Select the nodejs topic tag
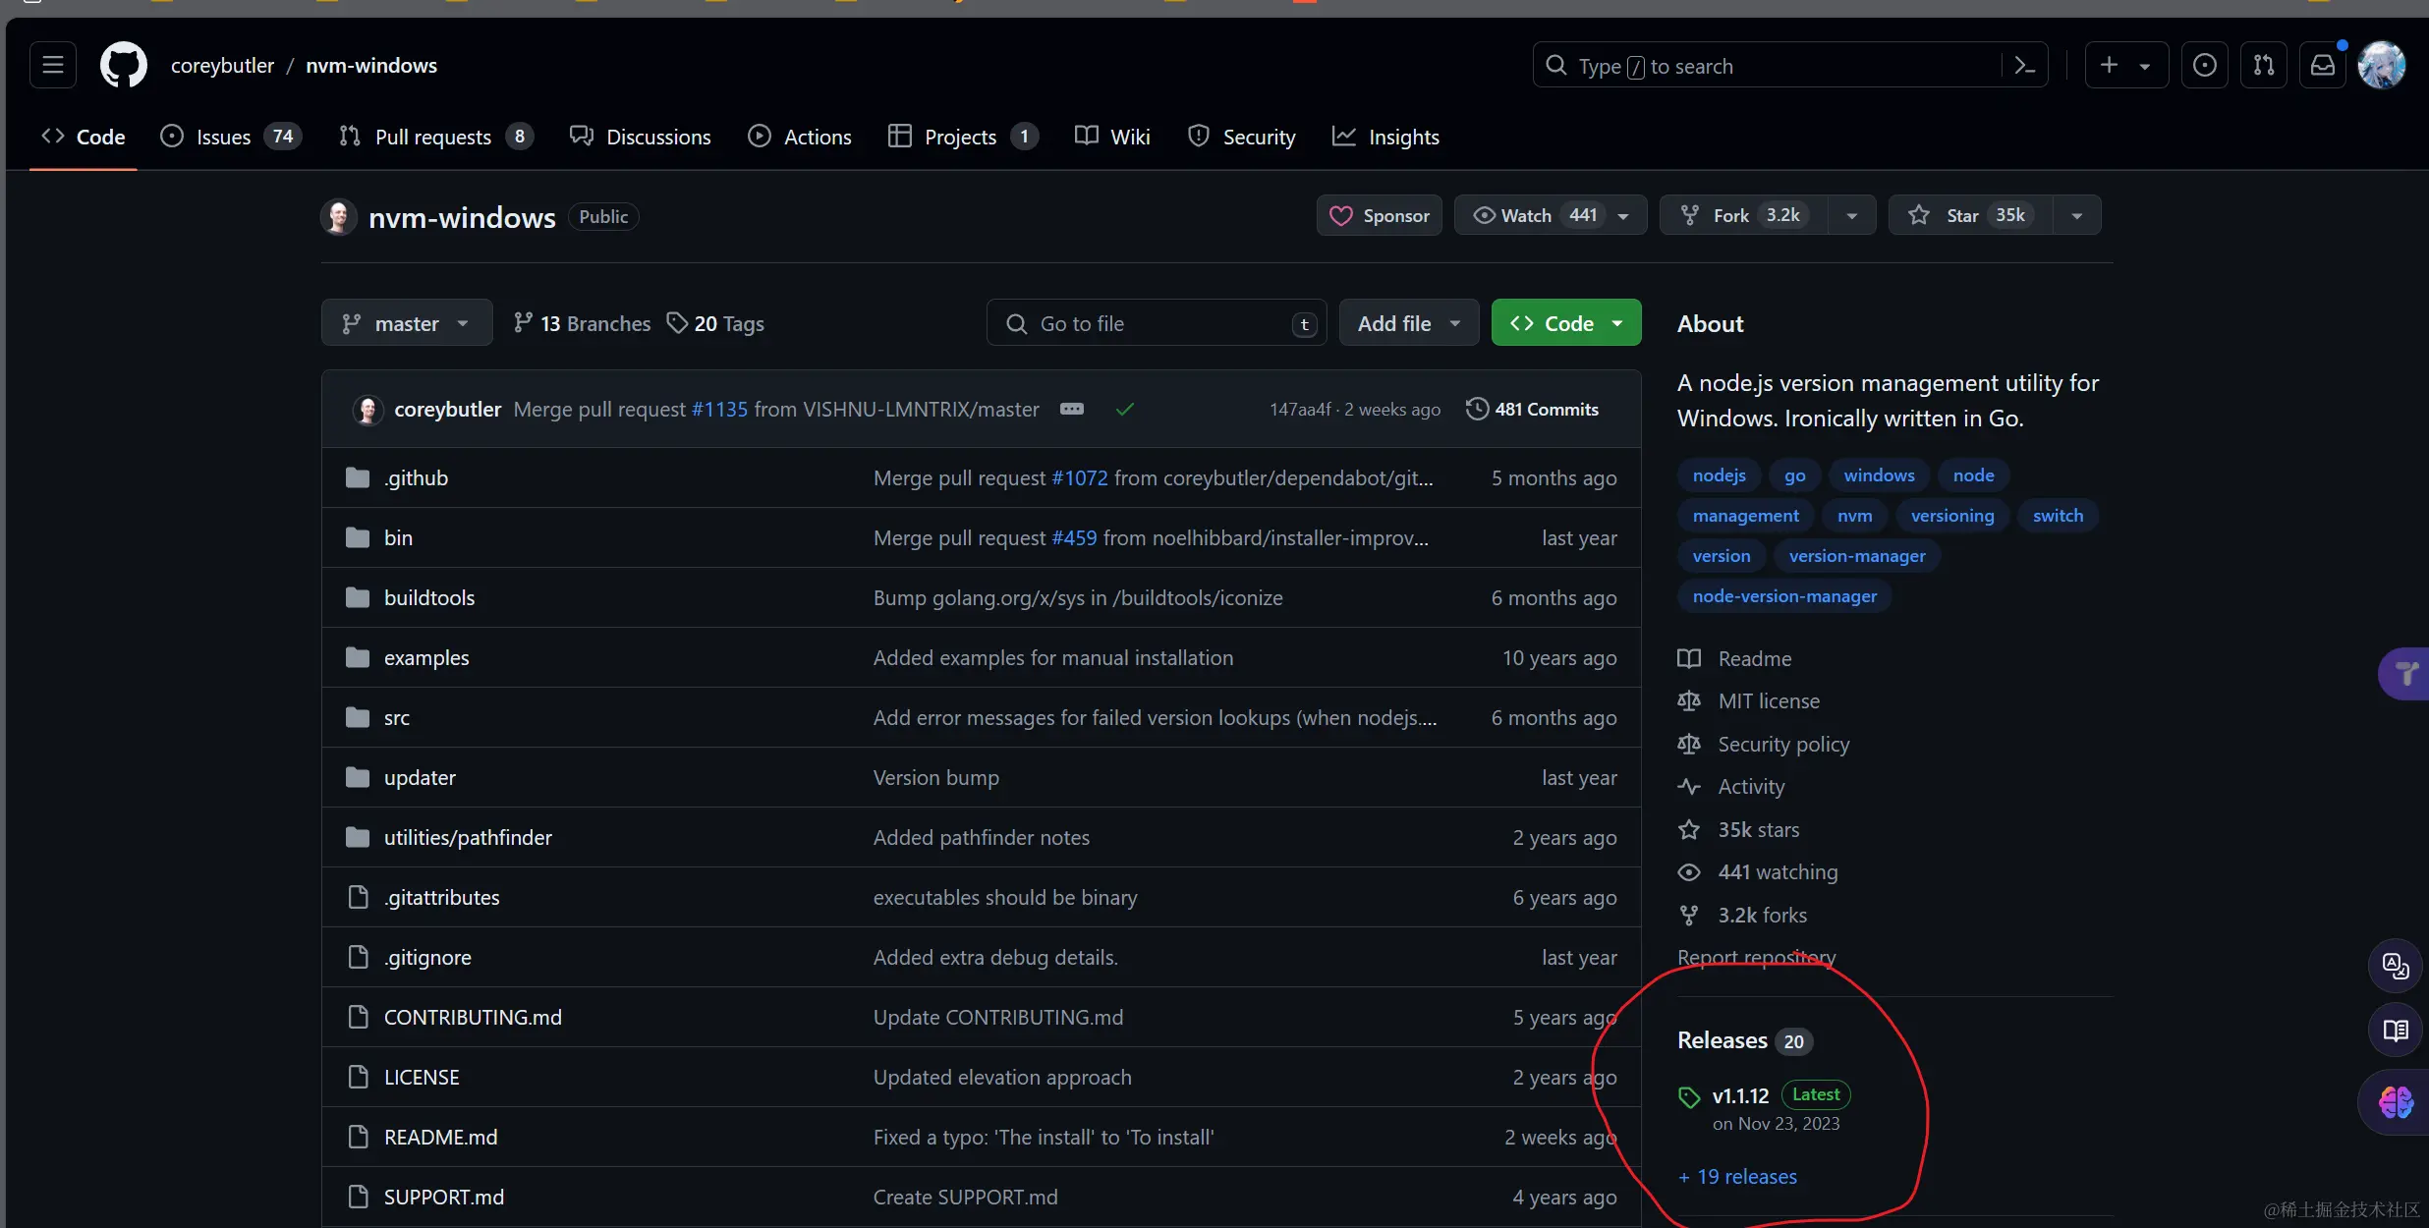The width and height of the screenshot is (2429, 1228). point(1719,475)
